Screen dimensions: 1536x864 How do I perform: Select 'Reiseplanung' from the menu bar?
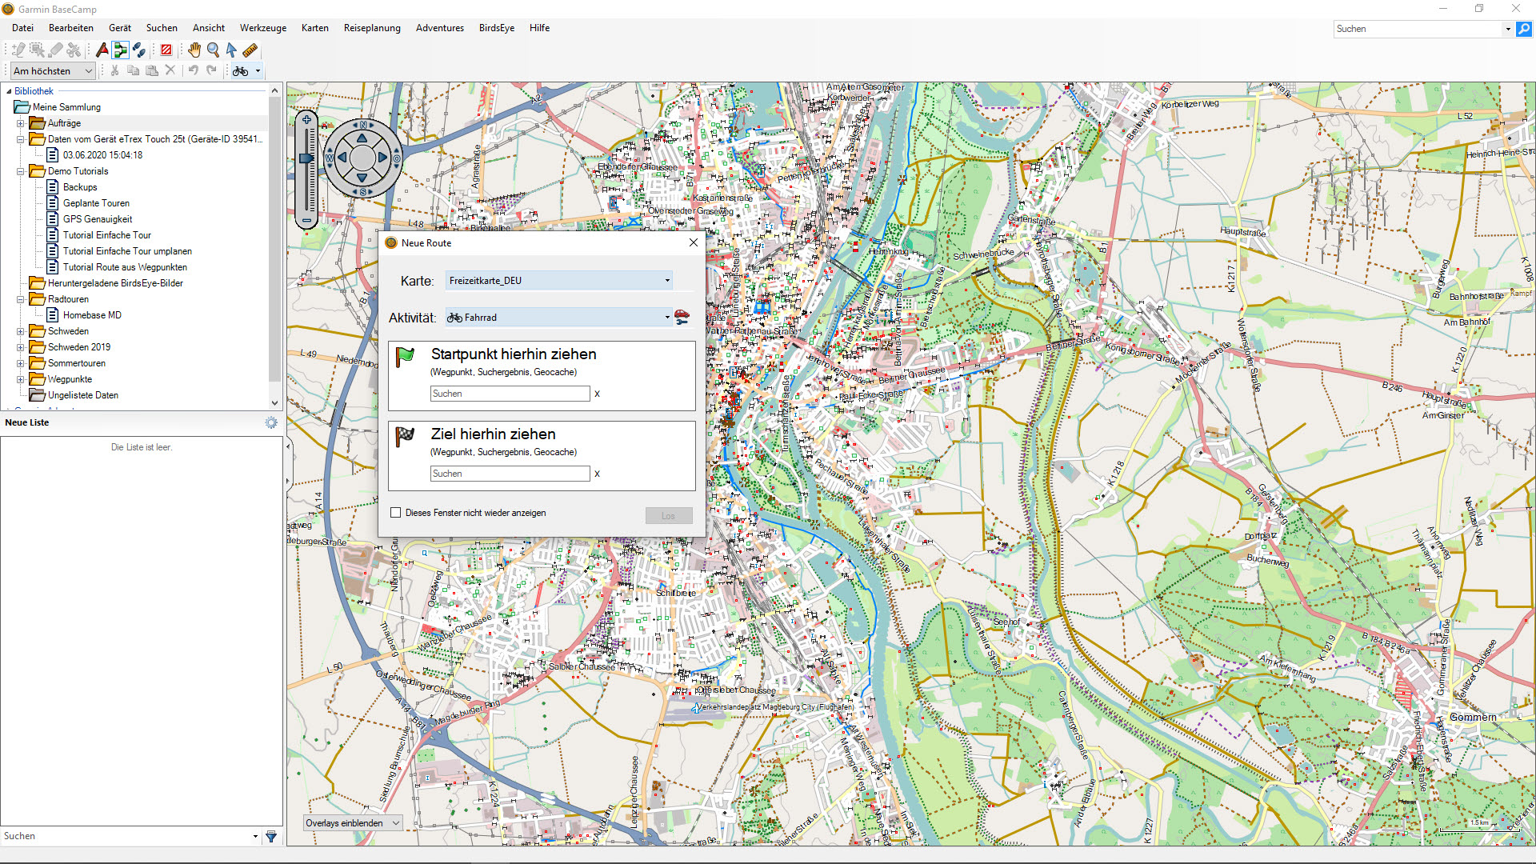coord(372,27)
